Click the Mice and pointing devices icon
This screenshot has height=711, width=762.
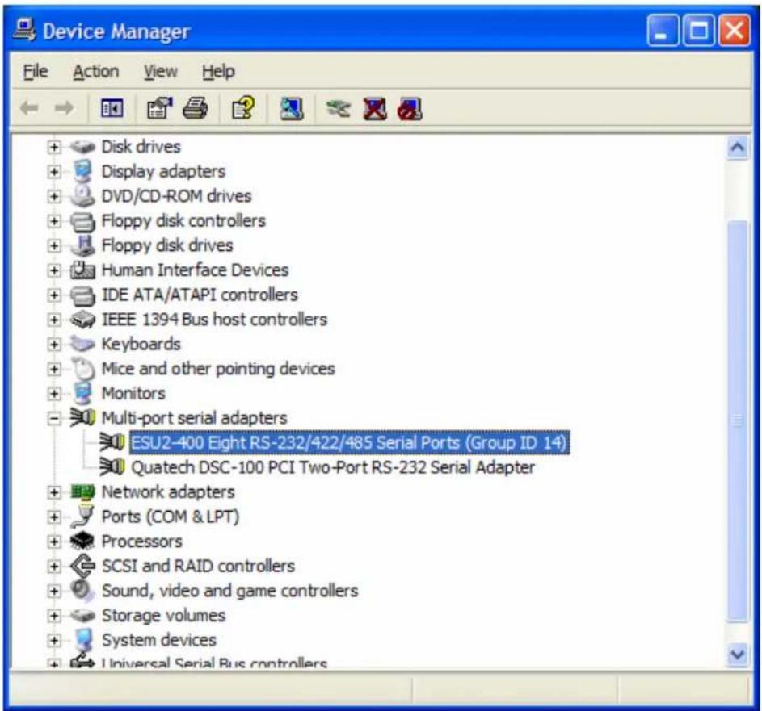click(83, 368)
